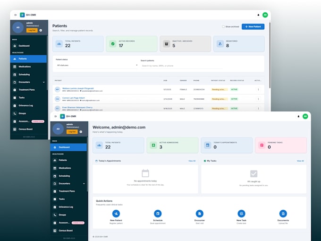Click Log Out in Dashboard window sidebar

(x=72, y=132)
